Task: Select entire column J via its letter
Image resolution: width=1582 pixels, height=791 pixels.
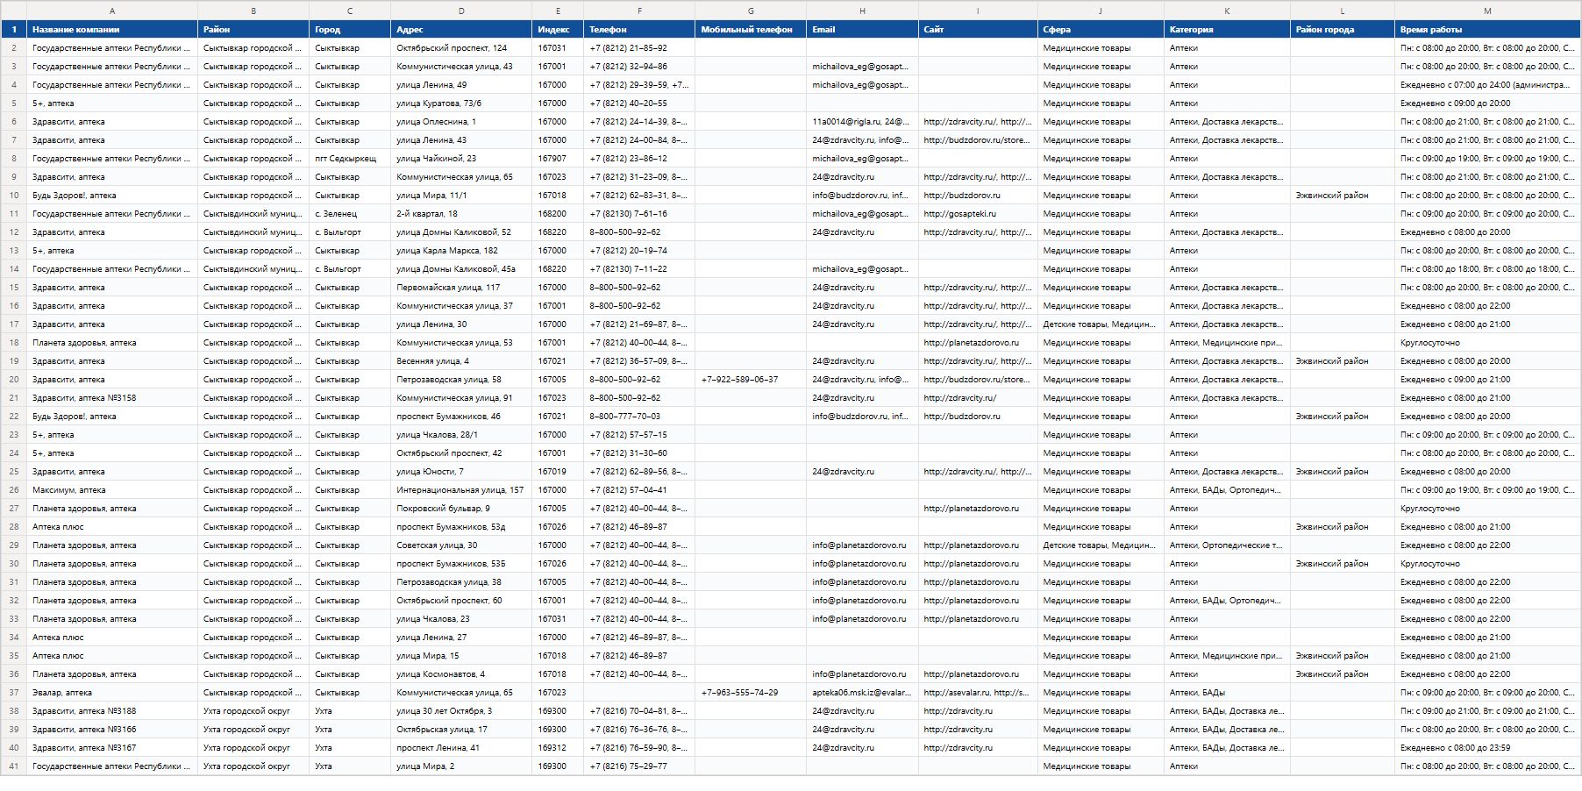Action: click(1101, 11)
